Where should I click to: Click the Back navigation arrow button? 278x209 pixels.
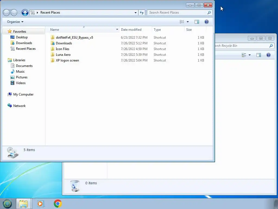point(6,13)
